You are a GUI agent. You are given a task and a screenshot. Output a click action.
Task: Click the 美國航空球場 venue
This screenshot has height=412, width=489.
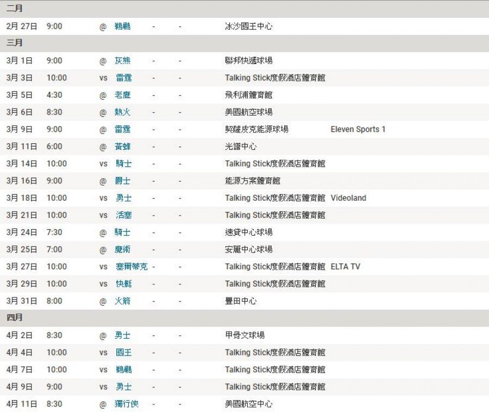tap(248, 112)
